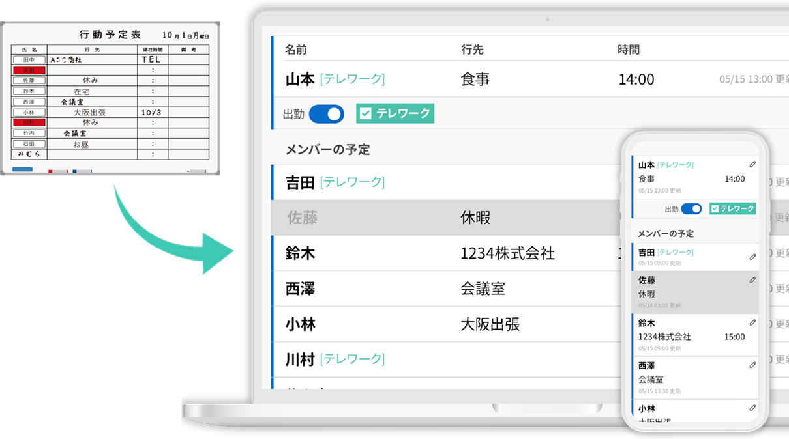Screen dimensions: 789x439
Task: Select 山本's schedule row at the top
Action: coord(456,79)
